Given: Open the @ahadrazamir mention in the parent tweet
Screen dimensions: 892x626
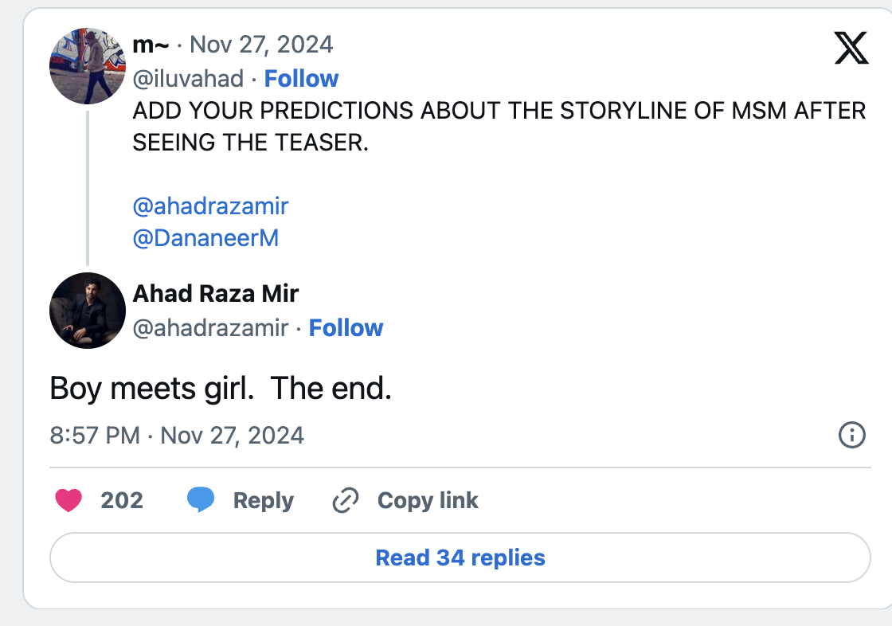Looking at the screenshot, I should point(210,207).
